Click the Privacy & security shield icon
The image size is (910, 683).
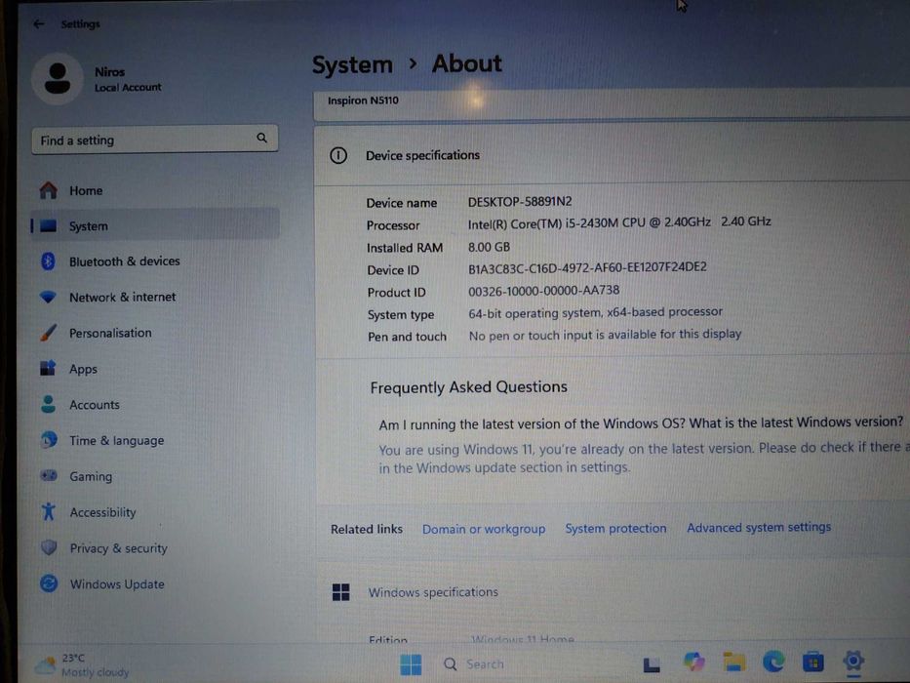(x=49, y=547)
